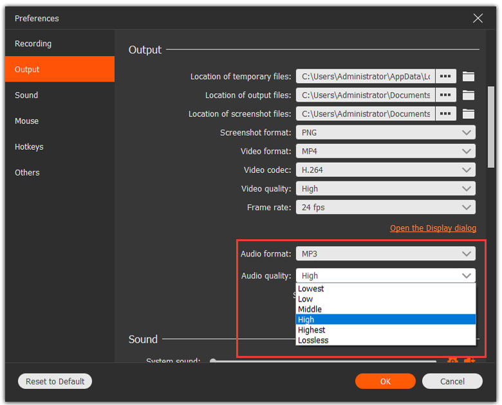Pick Highest audio quality option
The width and height of the screenshot is (502, 405).
pyautogui.click(x=386, y=330)
